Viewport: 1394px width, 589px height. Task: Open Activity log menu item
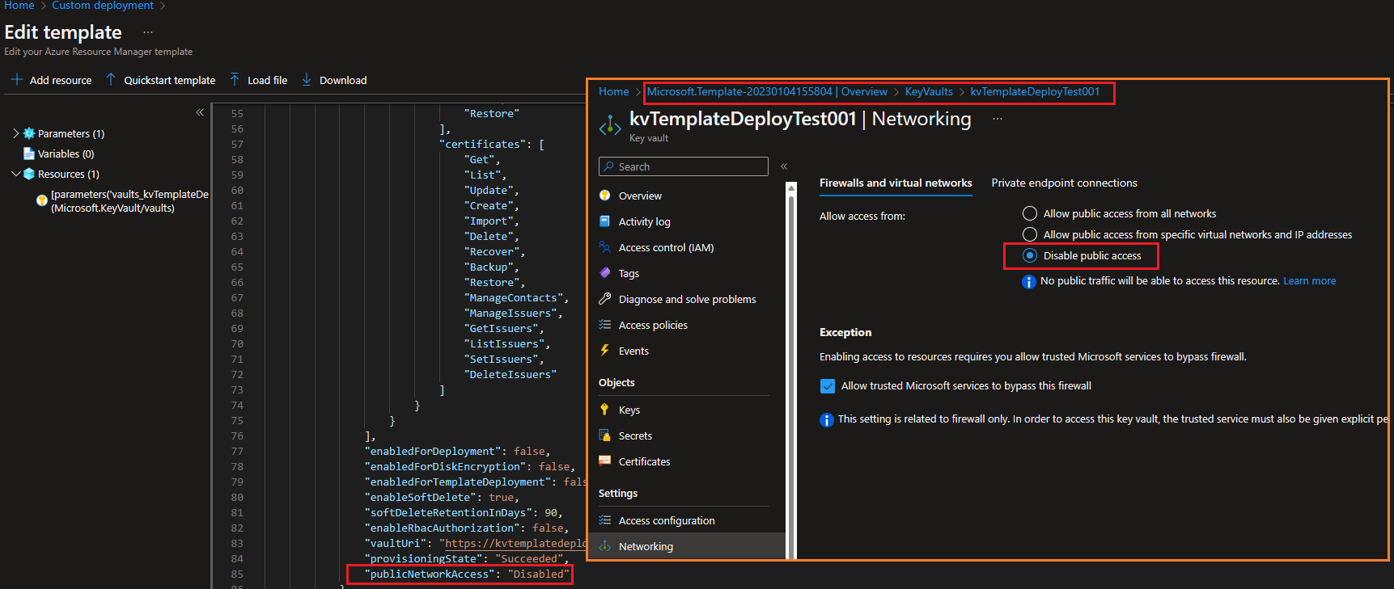(644, 221)
